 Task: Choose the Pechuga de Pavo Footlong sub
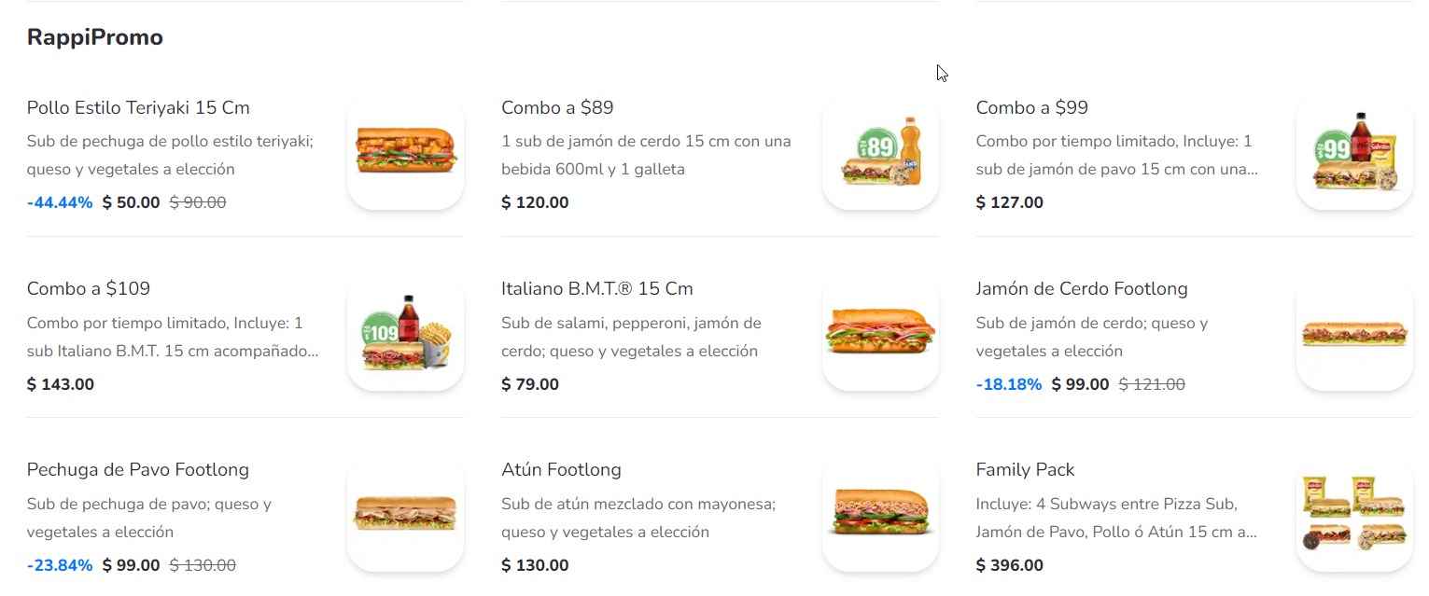coord(137,469)
